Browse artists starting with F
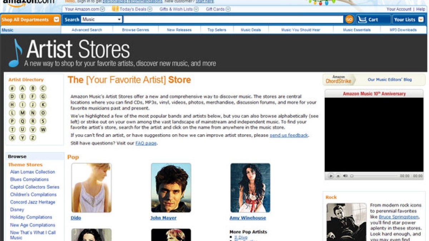The image size is (429, 241). pos(33,96)
